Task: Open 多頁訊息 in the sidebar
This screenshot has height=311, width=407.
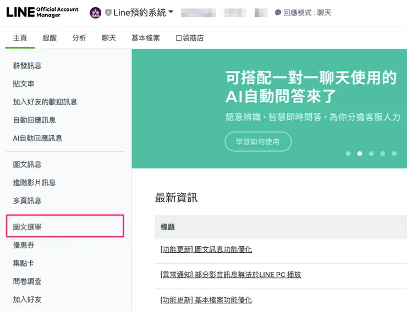Action: point(28,201)
